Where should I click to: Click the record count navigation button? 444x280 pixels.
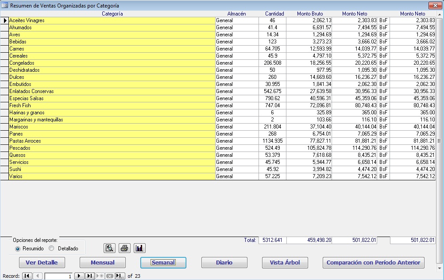click(120, 276)
